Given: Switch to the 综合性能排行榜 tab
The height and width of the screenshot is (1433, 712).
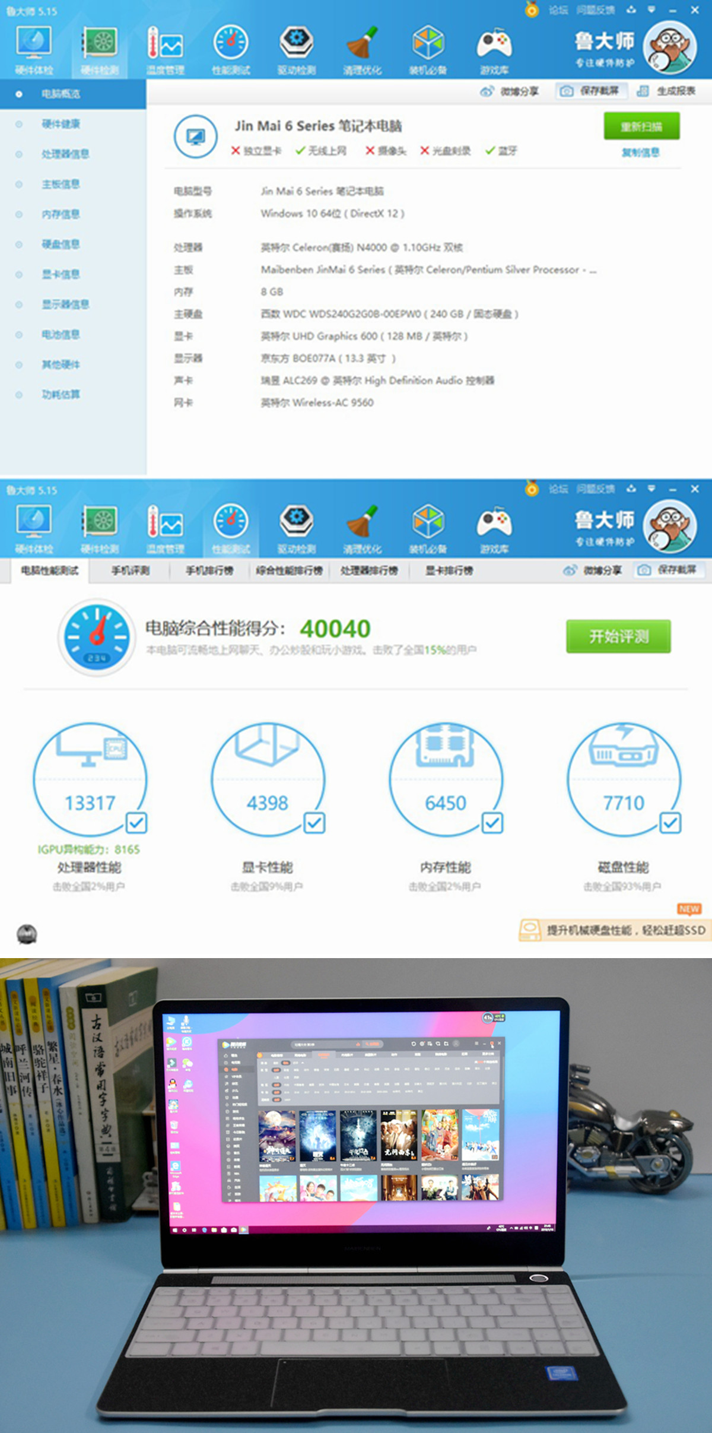Looking at the screenshot, I should point(289,570).
